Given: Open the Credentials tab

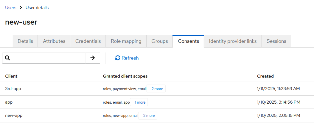Looking at the screenshot, I should click(88, 41).
